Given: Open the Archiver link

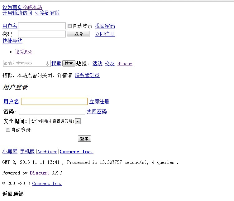Looking at the screenshot, I should click(x=47, y=152).
